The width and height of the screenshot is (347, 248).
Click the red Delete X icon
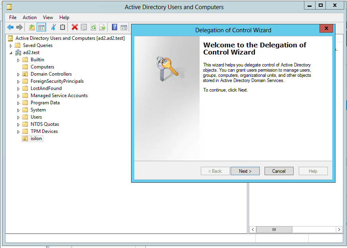tap(75, 27)
